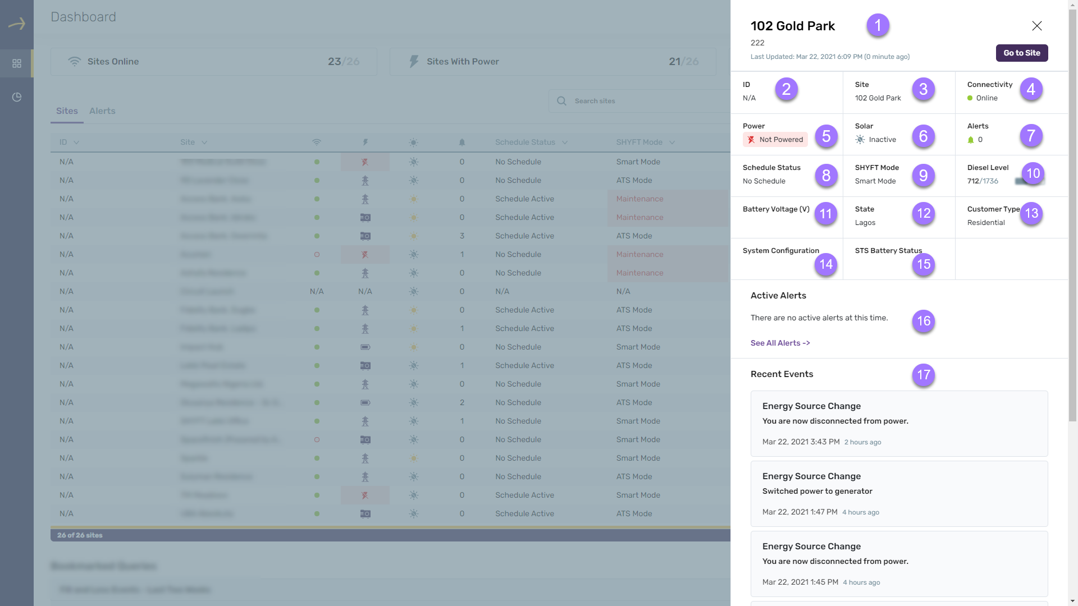Click battery icon in first Smart Mode No Schedule row with battery
Screen dimensions: 1078x606
coord(365,347)
